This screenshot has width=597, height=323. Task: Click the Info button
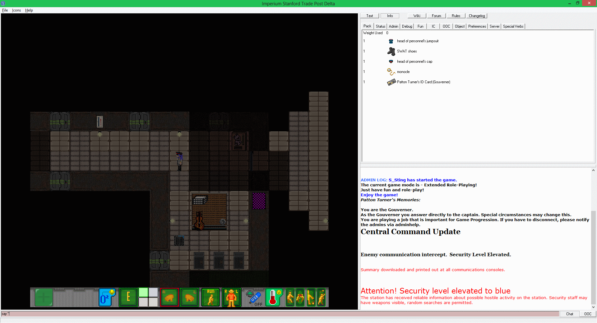(390, 16)
